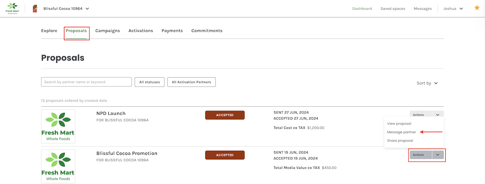Image resolution: width=485 pixels, height=184 pixels.
Task: Open Saved spaces link
Action: [393, 8]
